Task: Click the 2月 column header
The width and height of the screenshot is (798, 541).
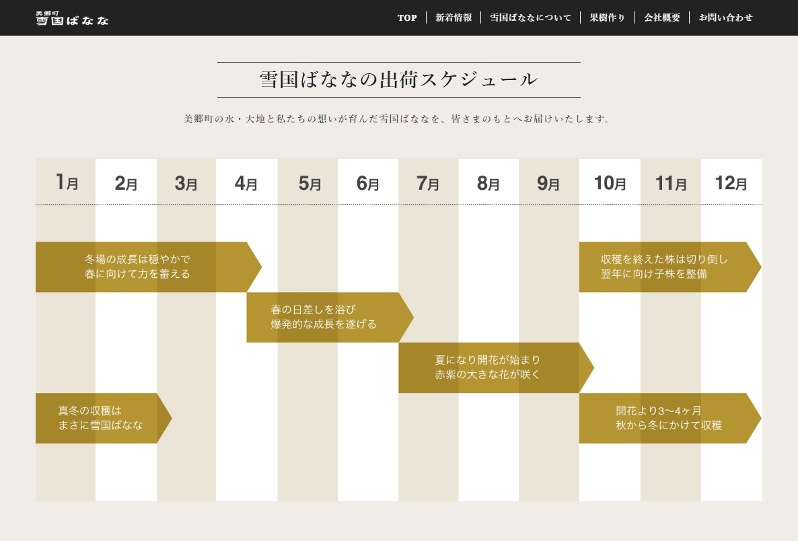Action: (x=126, y=182)
